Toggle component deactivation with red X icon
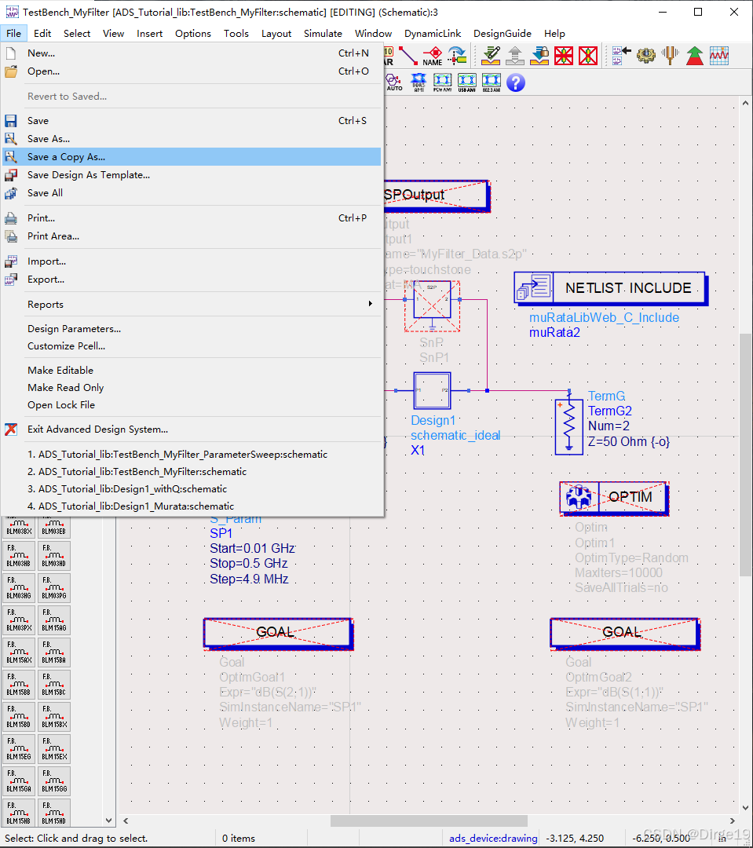The height and width of the screenshot is (848, 753). pos(563,56)
